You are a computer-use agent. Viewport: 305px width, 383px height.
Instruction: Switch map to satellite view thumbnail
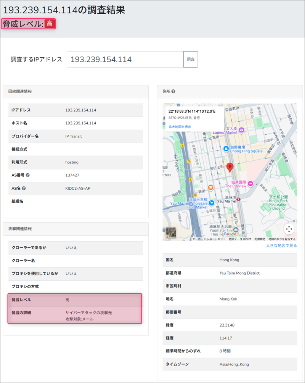click(171, 233)
